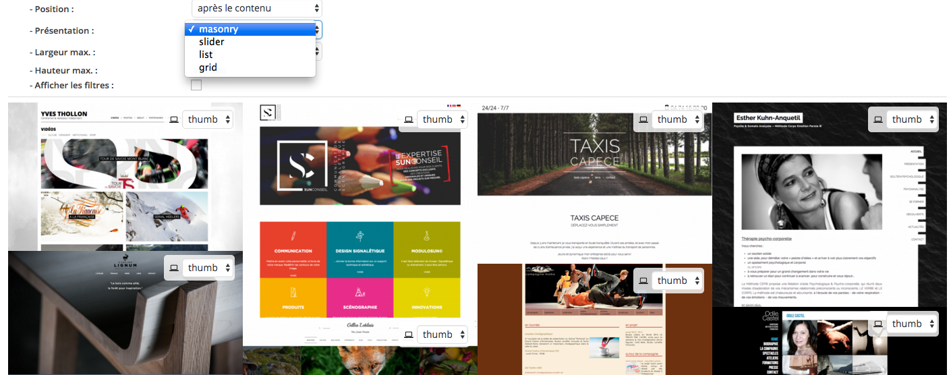Open the Position dropdown 'après le contenu'
The height and width of the screenshot is (375, 951).
[256, 9]
